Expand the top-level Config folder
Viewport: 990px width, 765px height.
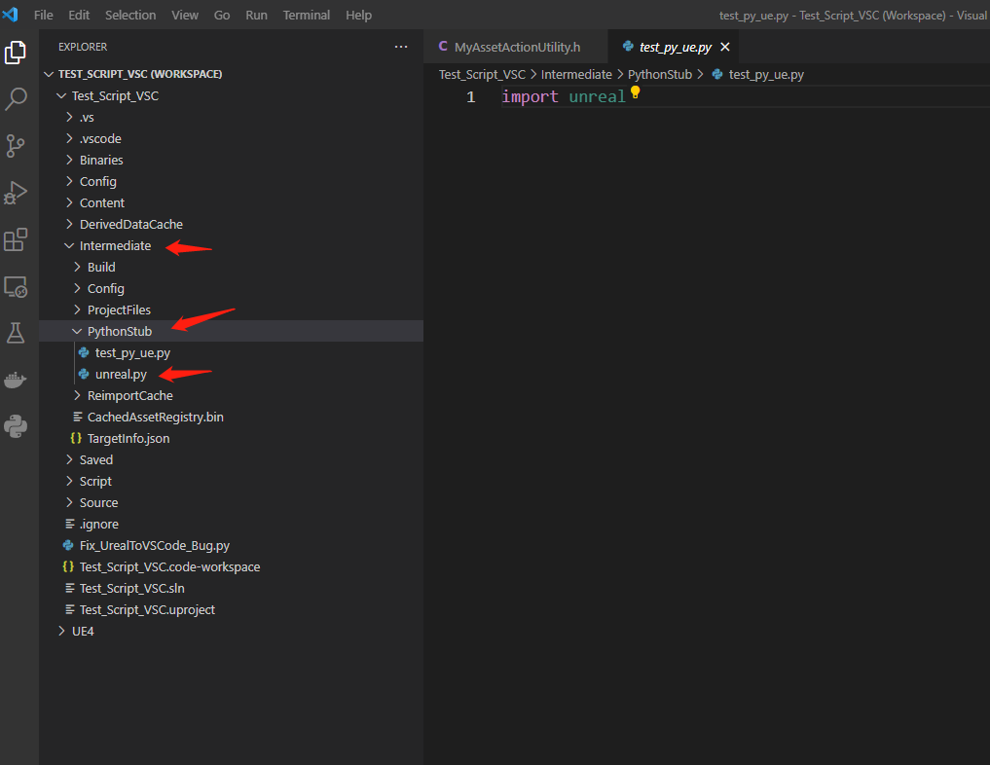pos(69,182)
